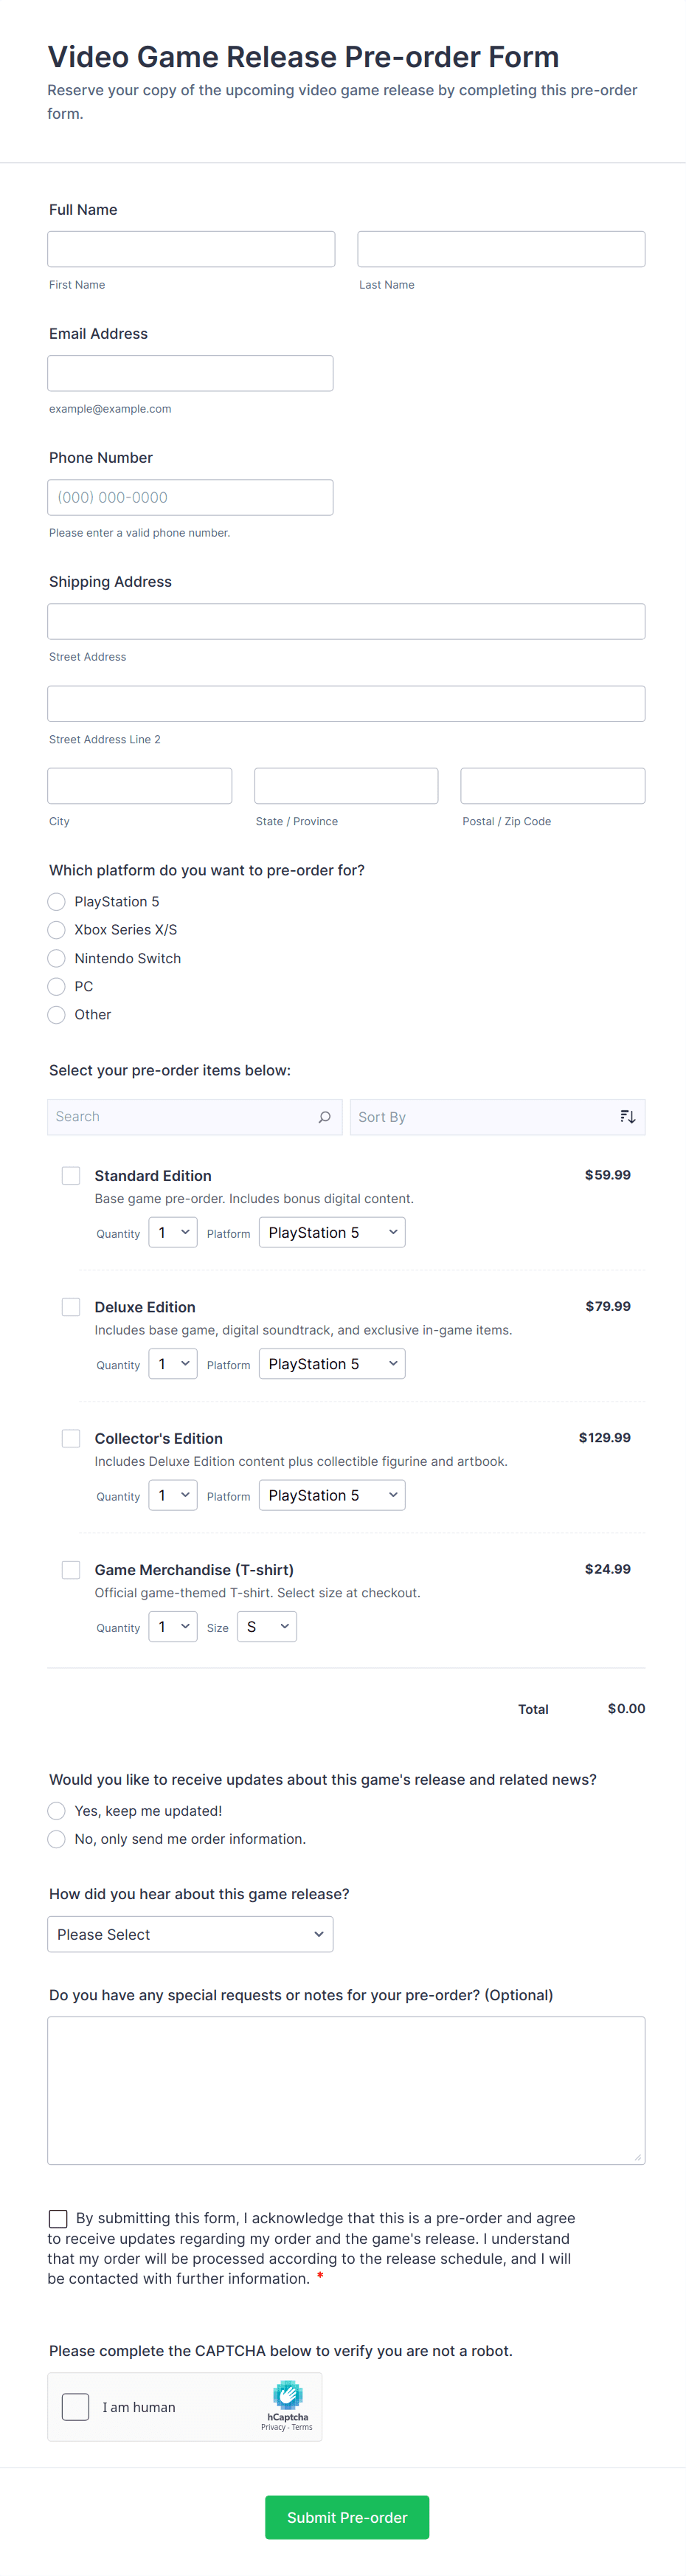686x2576 pixels.
Task: Tick the Collector's Edition checkbox
Action: click(x=71, y=1438)
